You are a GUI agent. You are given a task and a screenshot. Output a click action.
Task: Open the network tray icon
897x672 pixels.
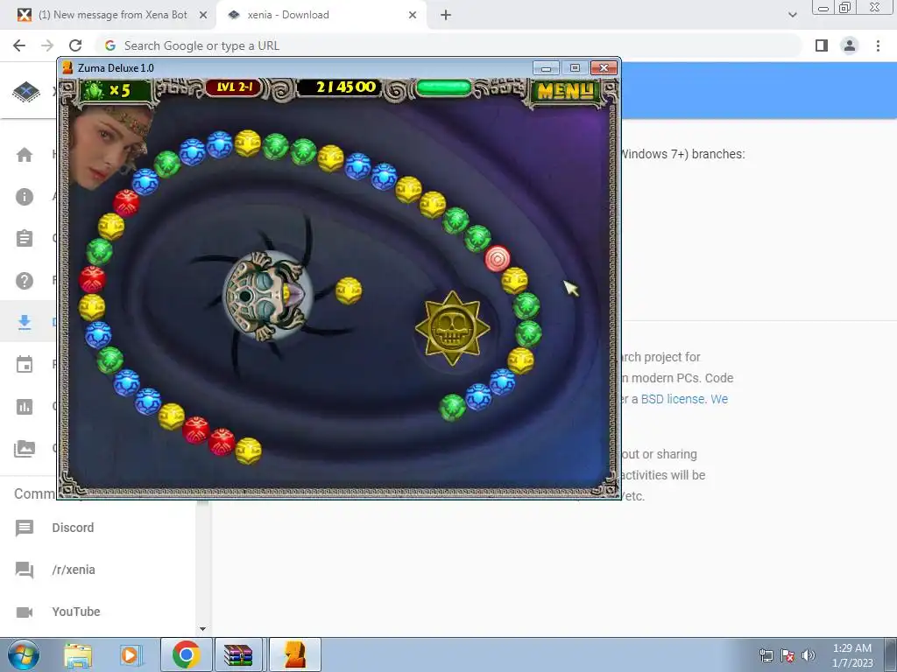[x=766, y=655]
